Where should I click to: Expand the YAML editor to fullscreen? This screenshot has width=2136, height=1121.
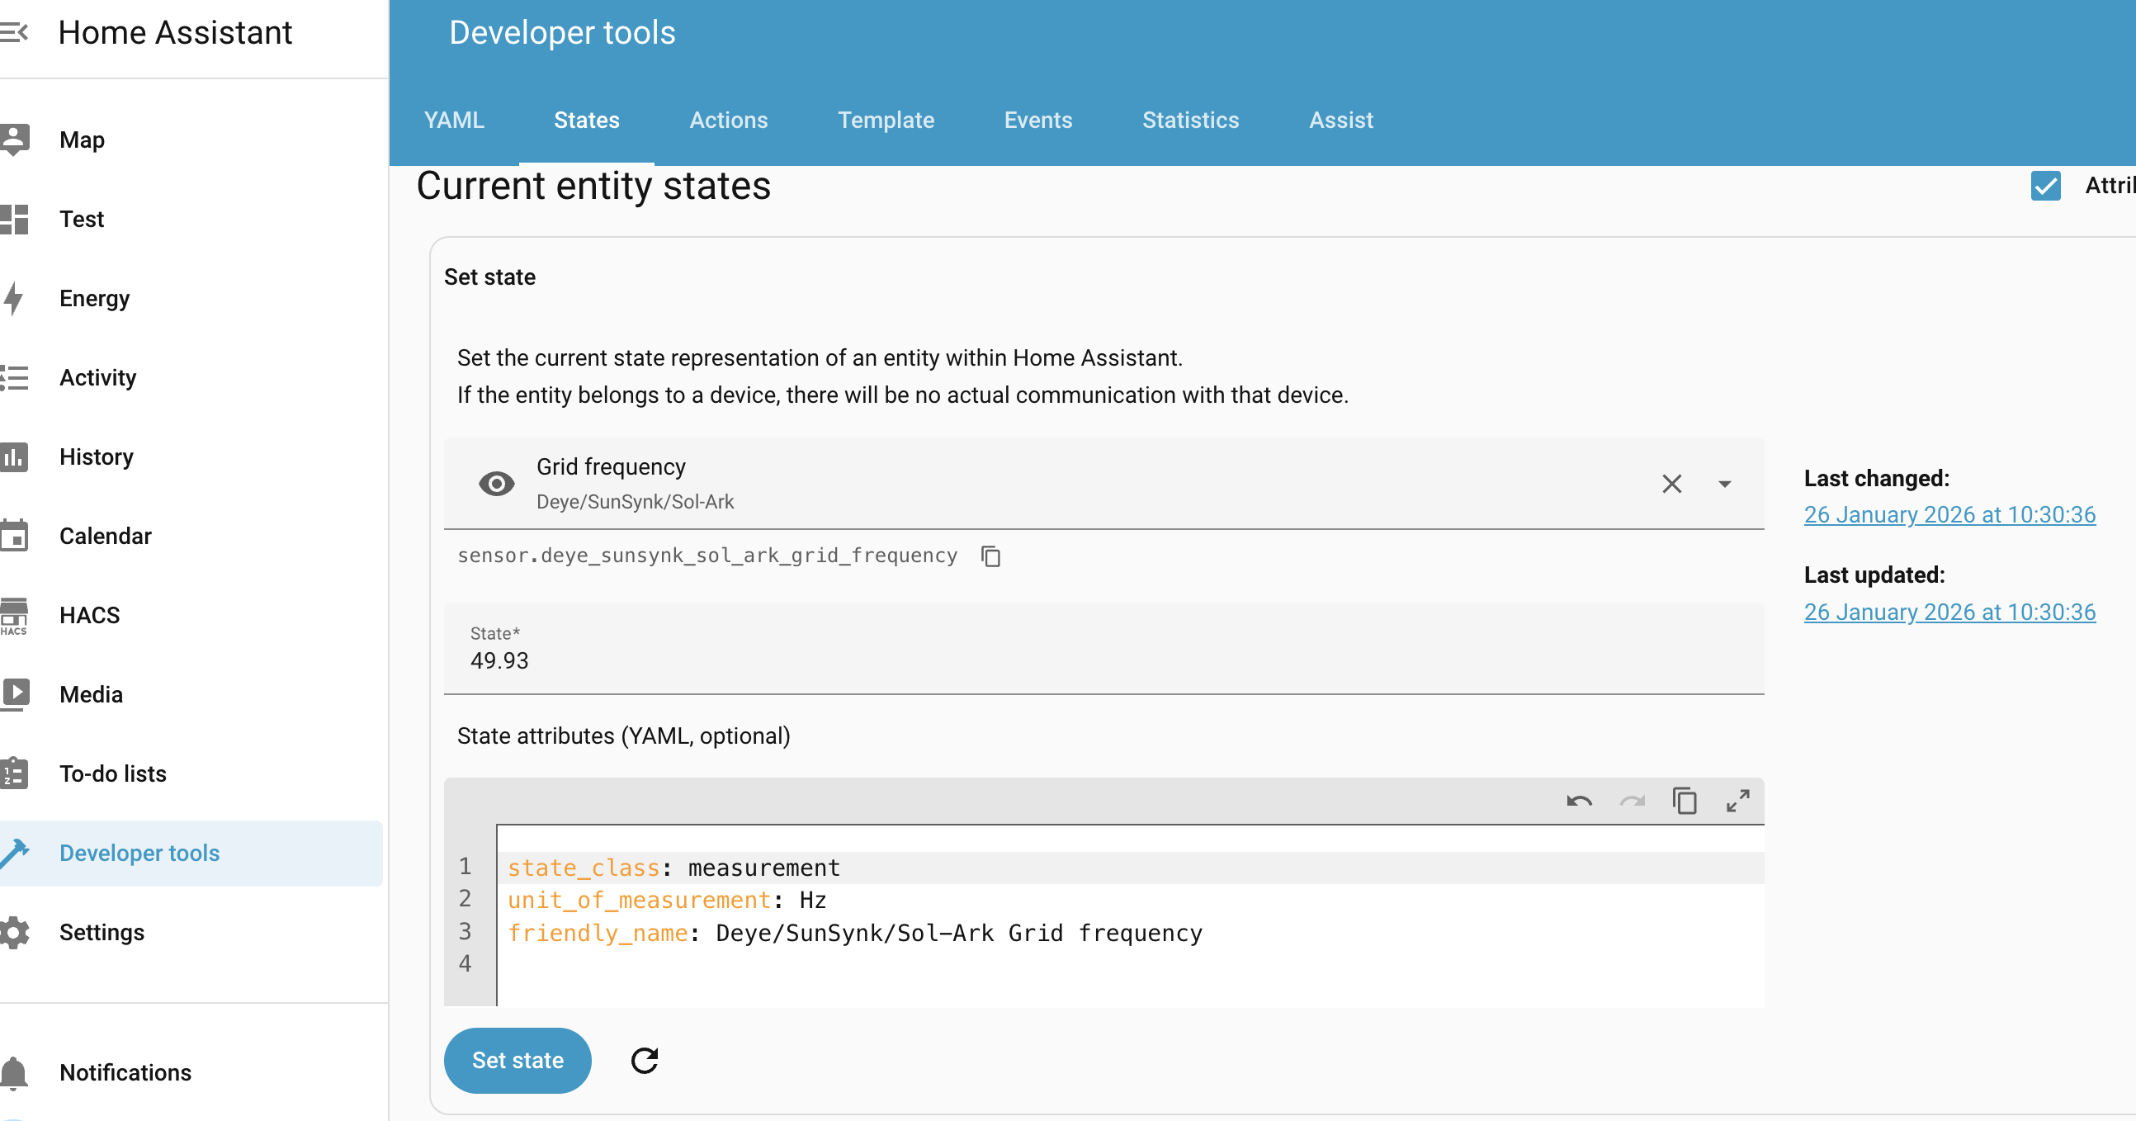[1738, 801]
